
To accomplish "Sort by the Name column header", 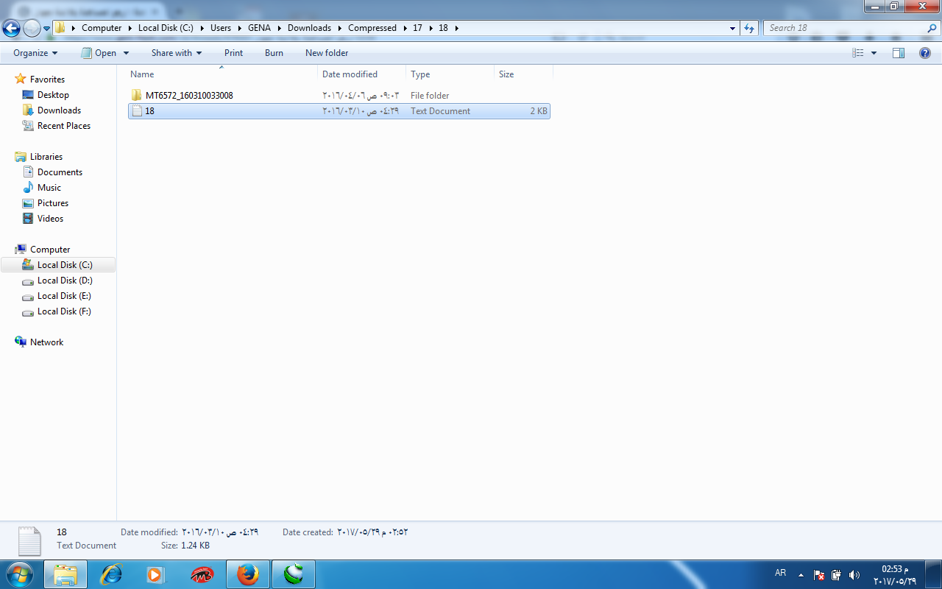I will click(222, 74).
